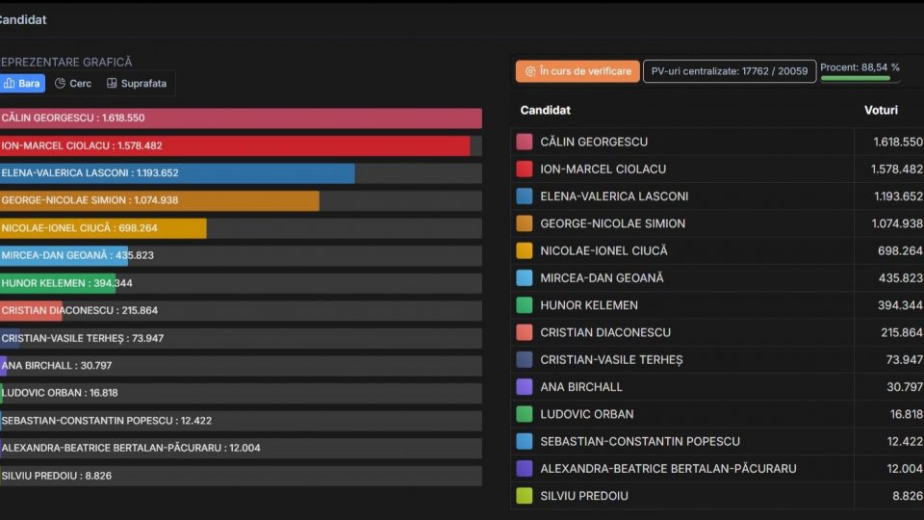Screen dimensions: 924x520
Task: Click the red swatch for Ion-Marcel Ciolacu
Action: point(525,169)
